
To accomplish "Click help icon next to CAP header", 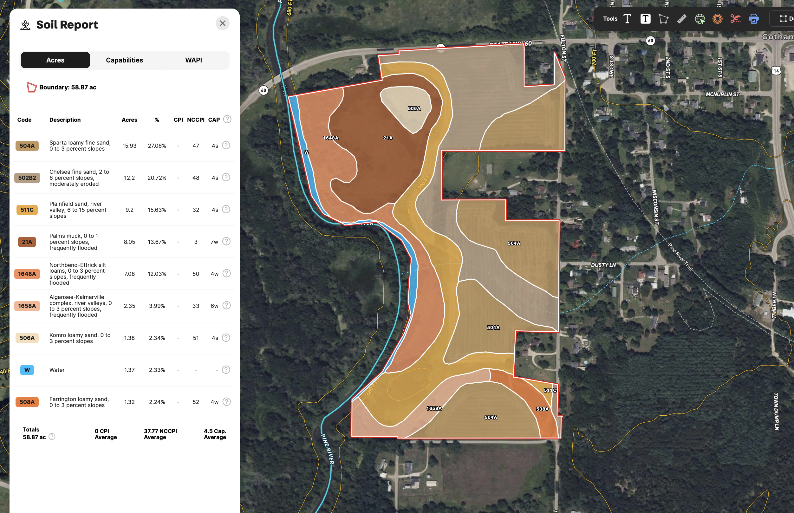I will (x=227, y=119).
